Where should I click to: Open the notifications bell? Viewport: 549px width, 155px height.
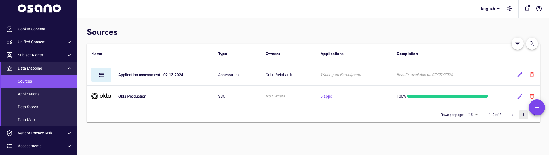click(x=527, y=9)
